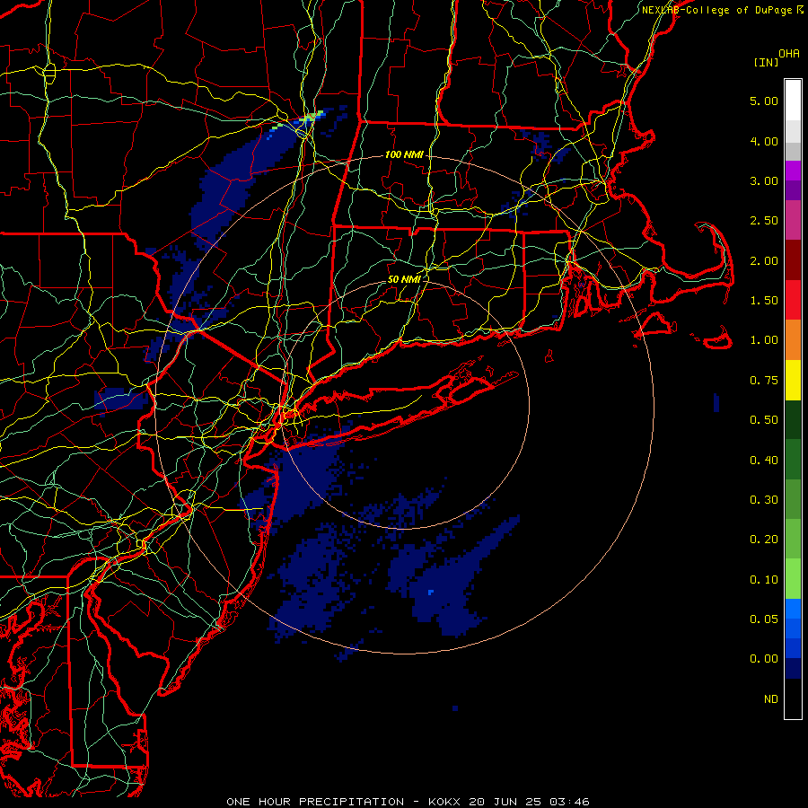The image size is (808, 808).
Task: Click the 0.30 legend value
Action: [764, 500]
